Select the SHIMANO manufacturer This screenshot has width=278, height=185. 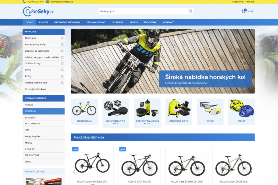[43, 111]
